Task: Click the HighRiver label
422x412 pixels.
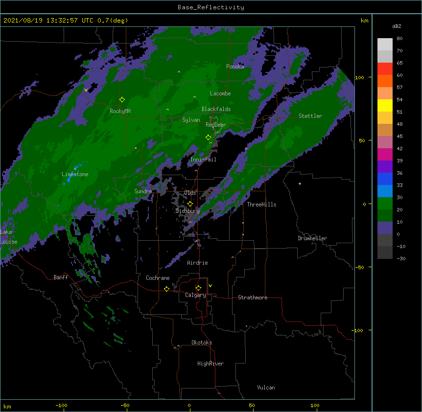Action: click(x=211, y=364)
